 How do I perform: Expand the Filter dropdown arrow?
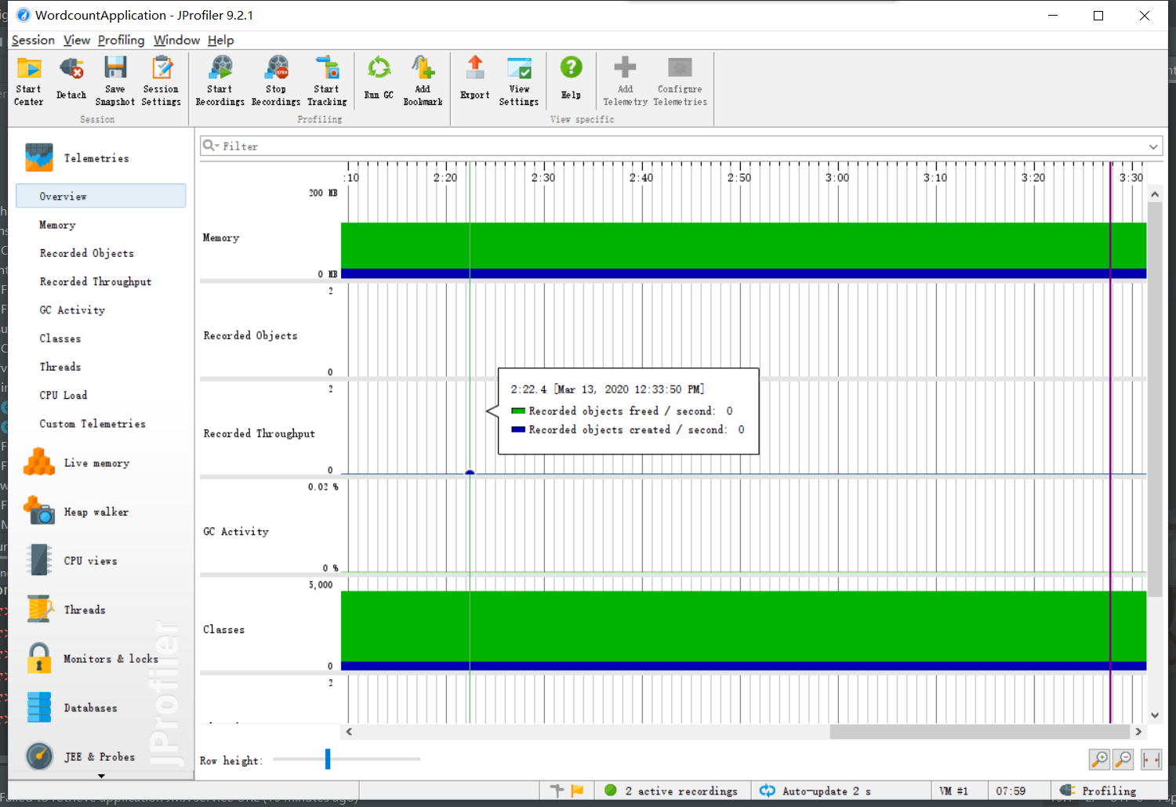(1153, 147)
